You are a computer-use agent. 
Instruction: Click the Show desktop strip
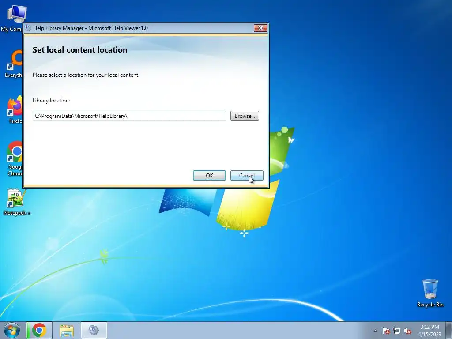pyautogui.click(x=449, y=330)
